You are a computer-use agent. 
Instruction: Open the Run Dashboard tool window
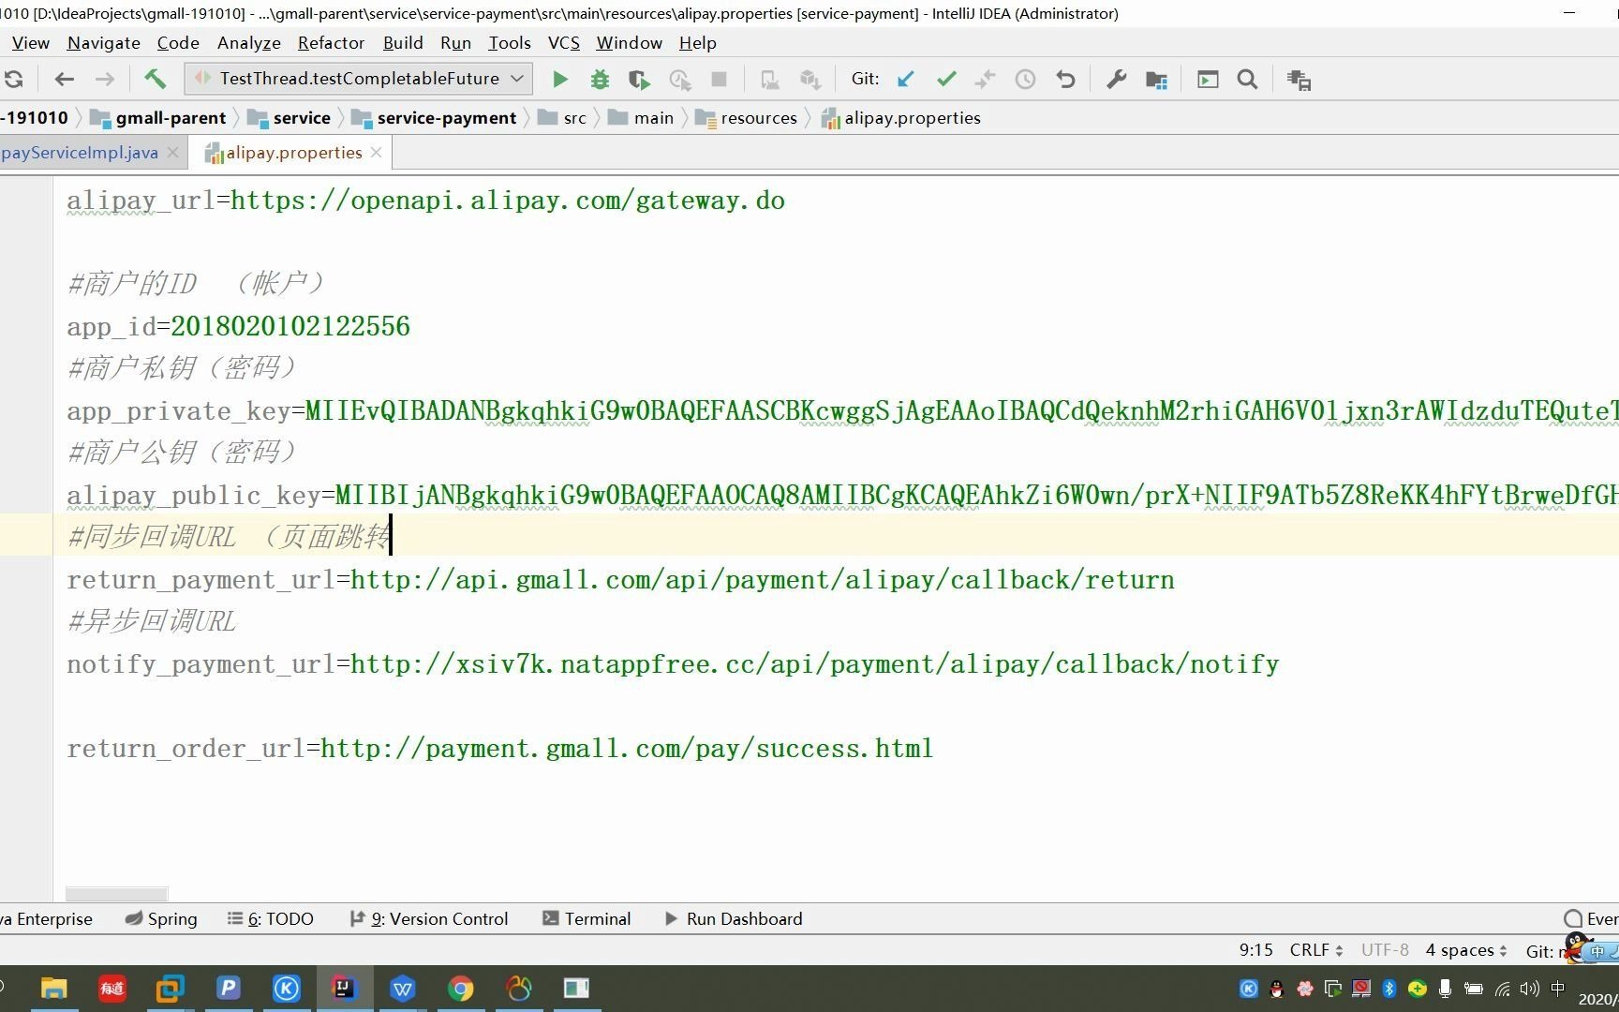(734, 919)
